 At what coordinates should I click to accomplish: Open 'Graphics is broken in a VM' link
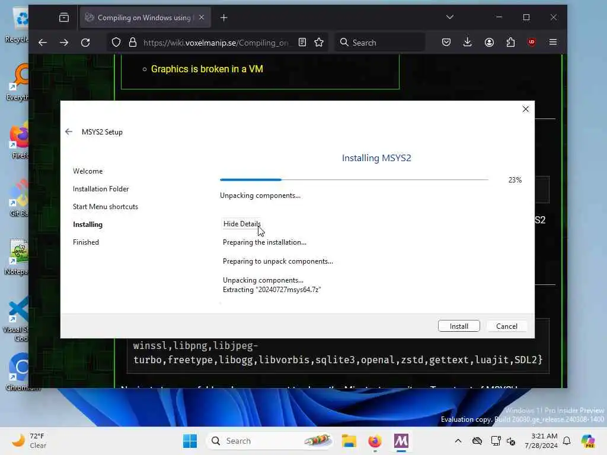click(207, 69)
